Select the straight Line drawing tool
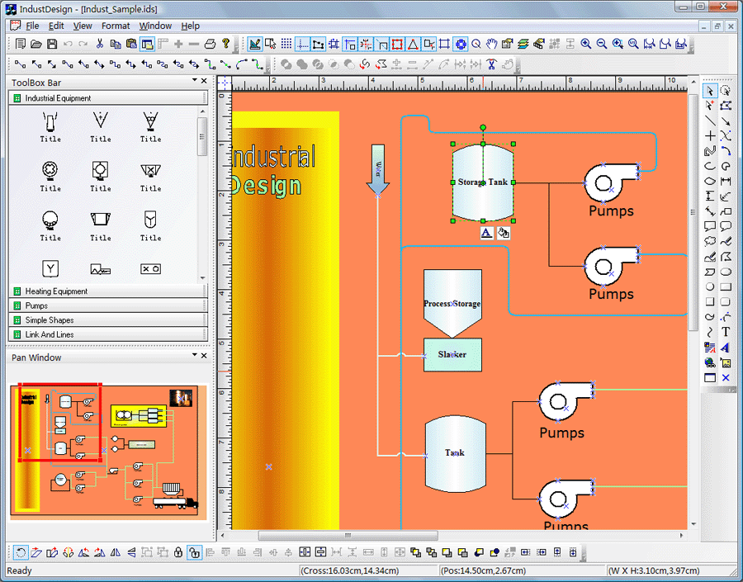Image resolution: width=743 pixels, height=582 pixels. pyautogui.click(x=710, y=121)
